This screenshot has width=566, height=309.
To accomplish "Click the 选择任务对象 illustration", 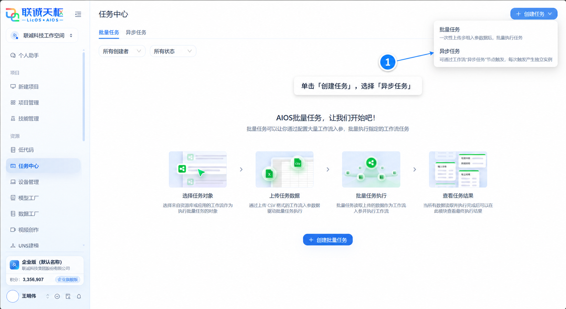I will pos(198,169).
